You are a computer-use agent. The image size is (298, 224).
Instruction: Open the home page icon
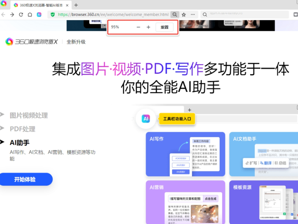[x=30, y=15]
